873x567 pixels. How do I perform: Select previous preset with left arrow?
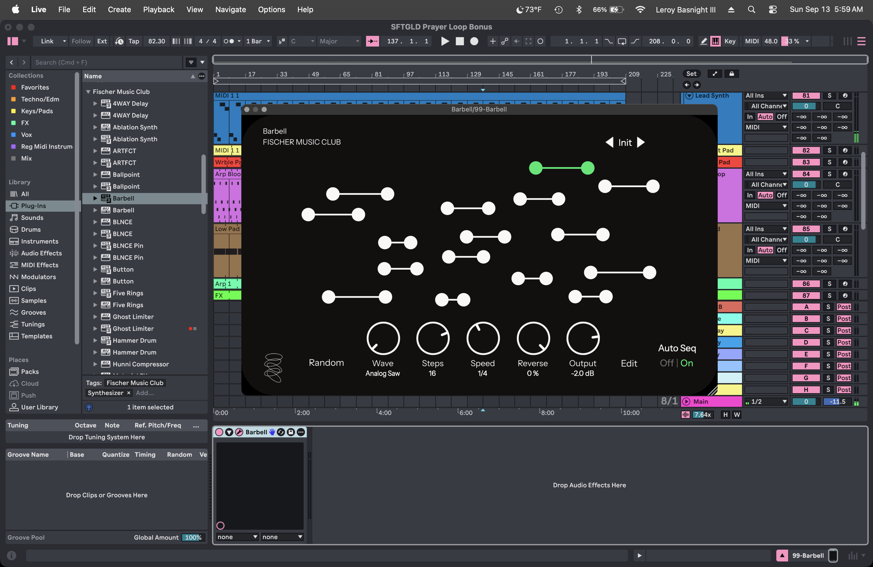(x=609, y=142)
